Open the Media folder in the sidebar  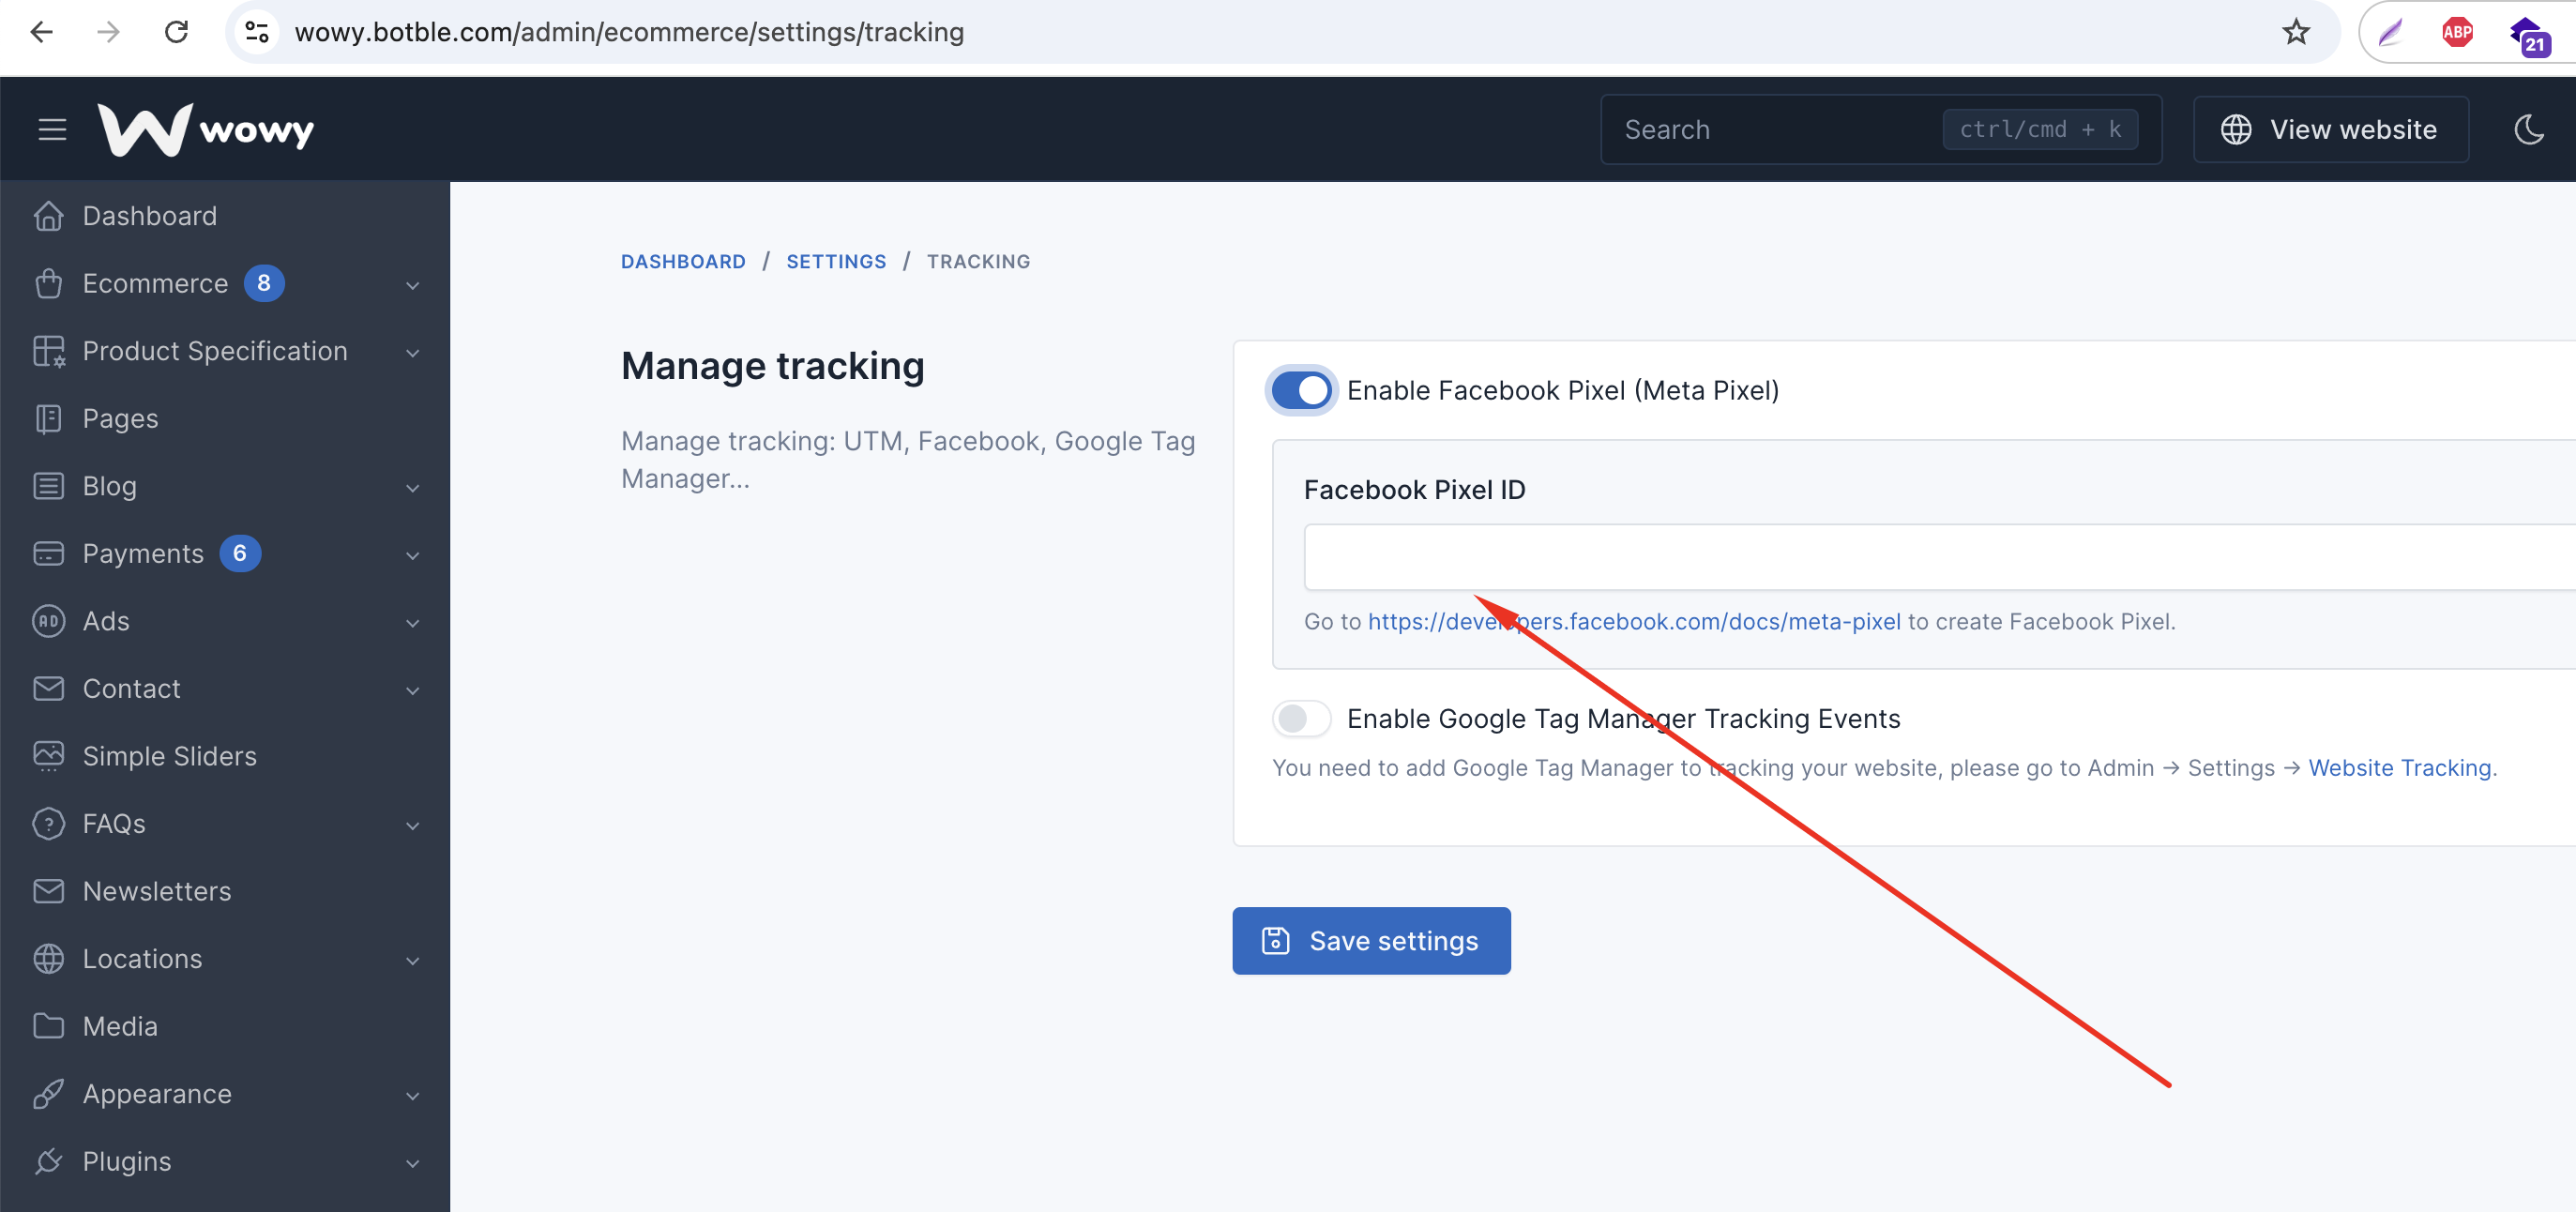point(120,1026)
